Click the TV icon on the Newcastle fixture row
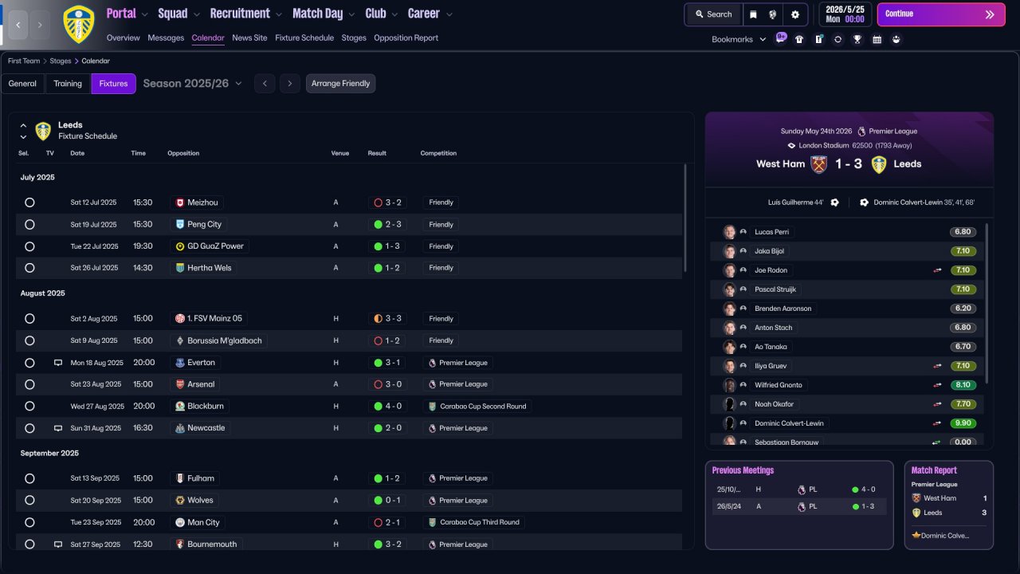 tap(57, 428)
